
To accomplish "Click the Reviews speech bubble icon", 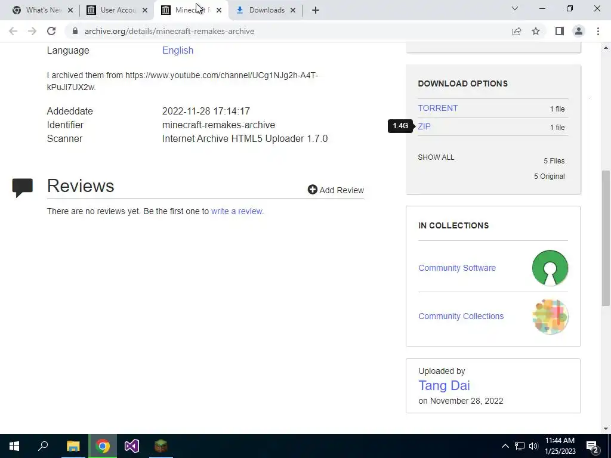I will (23, 188).
